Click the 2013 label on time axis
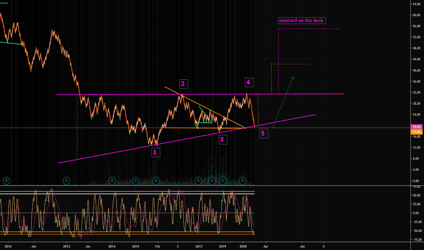424x250 pixels. coord(66,246)
